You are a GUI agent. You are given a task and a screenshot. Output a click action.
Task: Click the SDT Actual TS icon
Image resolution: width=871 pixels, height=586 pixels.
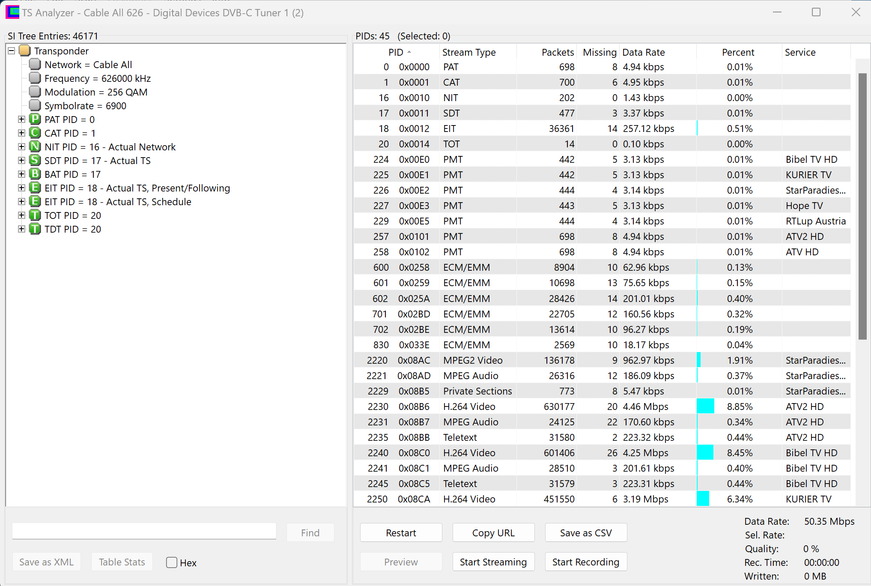pos(35,160)
